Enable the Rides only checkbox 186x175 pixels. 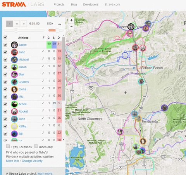coord(36,146)
